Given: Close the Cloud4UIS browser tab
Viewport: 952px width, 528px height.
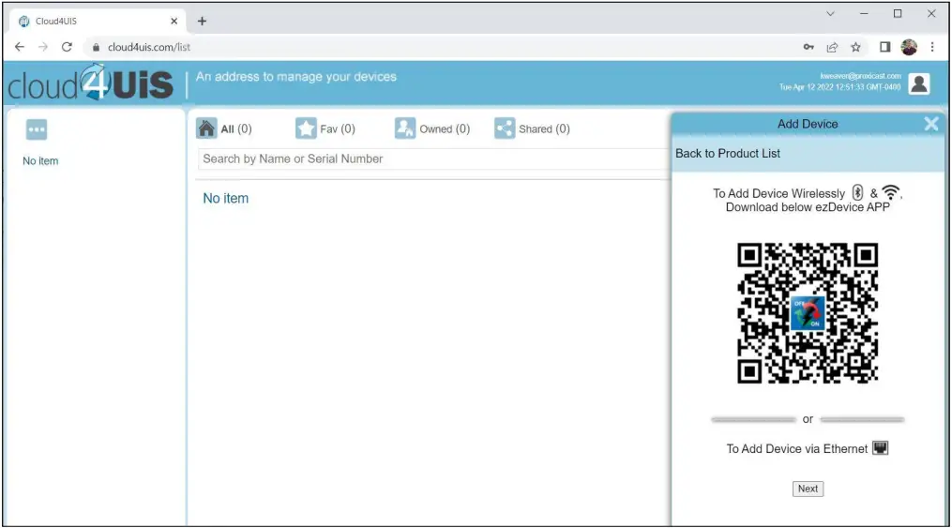Looking at the screenshot, I should 174,22.
